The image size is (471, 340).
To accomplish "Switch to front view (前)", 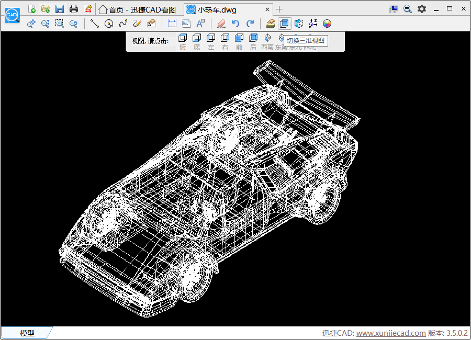I will click(239, 41).
